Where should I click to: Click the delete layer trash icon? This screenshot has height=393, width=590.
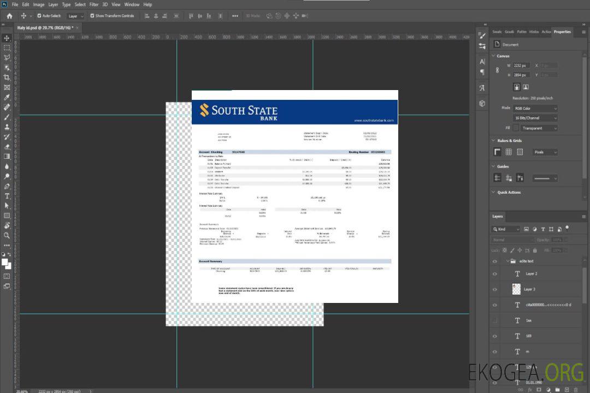[x=576, y=390]
